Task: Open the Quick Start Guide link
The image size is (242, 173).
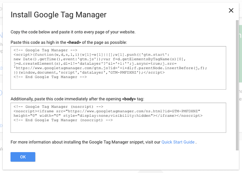Action: coord(178,142)
